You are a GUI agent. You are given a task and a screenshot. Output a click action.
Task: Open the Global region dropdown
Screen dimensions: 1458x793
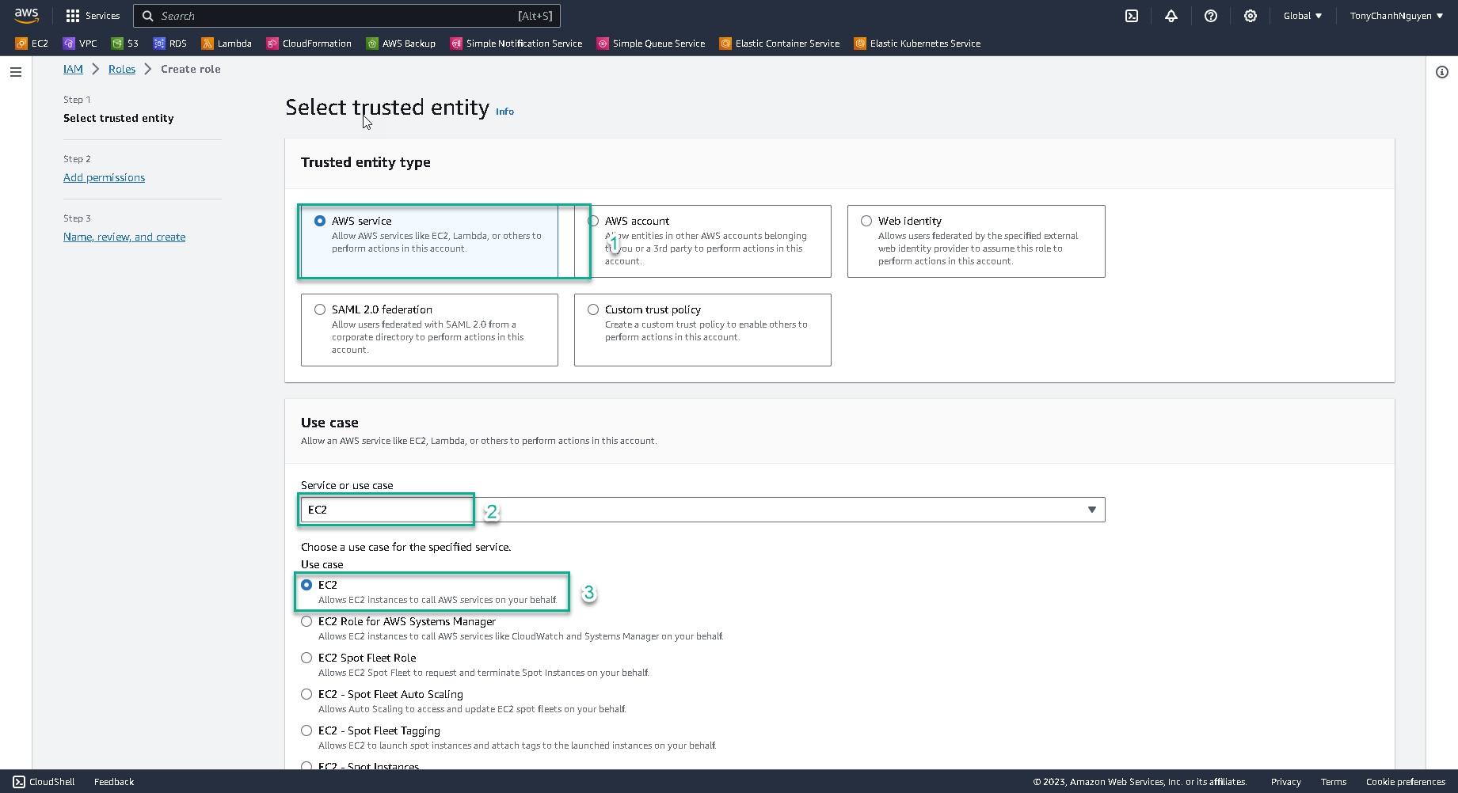click(x=1303, y=16)
